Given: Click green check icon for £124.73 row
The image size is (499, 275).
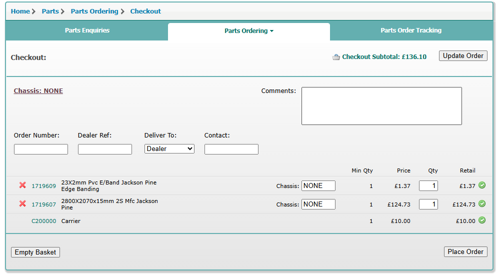Looking at the screenshot, I should tap(482, 203).
